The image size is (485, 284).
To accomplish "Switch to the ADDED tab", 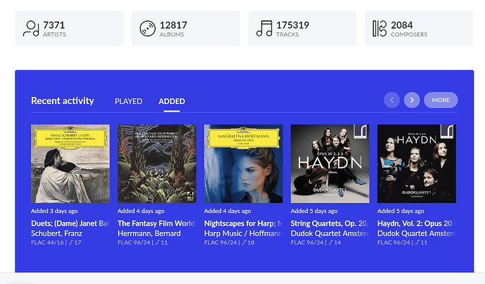I will coord(172,101).
